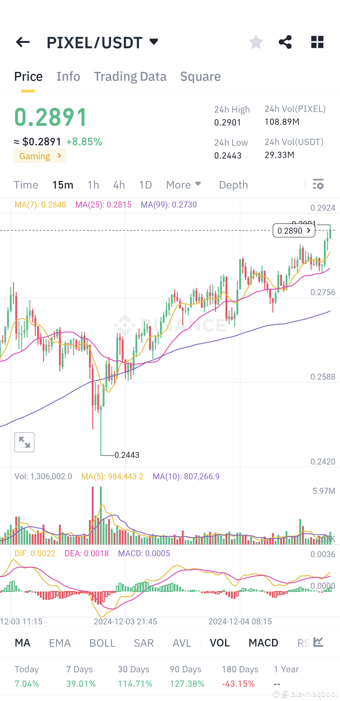Open the Info tab
Viewport: 340px width, 701px height.
(68, 76)
